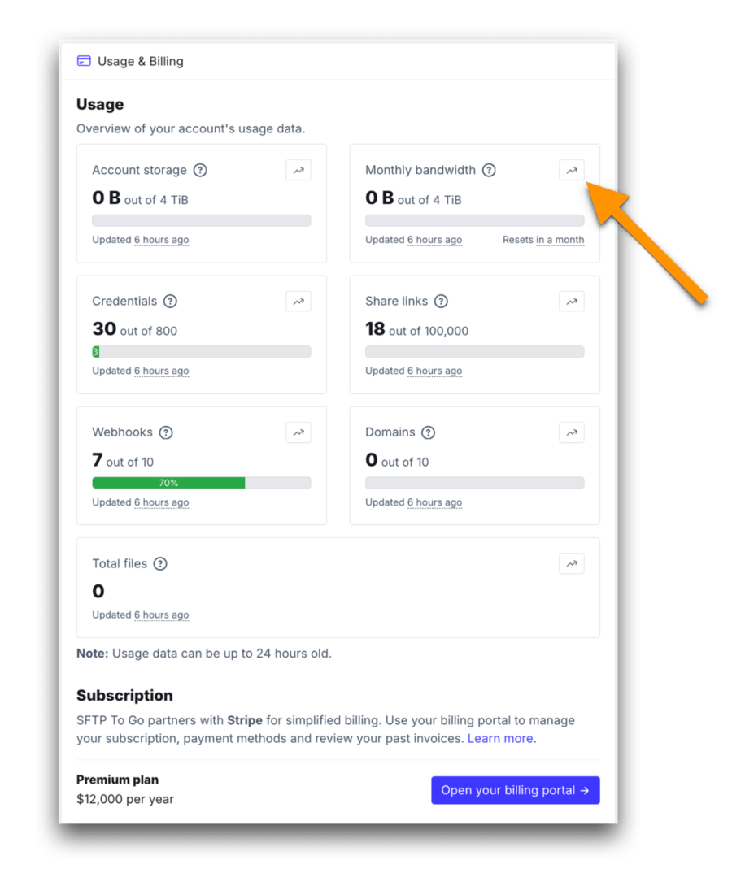Open the Webhooks trend chart icon
Viewport: 732px width, 873px height.
pos(298,432)
